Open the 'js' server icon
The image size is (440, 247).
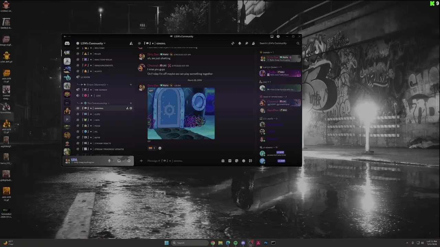(67, 119)
